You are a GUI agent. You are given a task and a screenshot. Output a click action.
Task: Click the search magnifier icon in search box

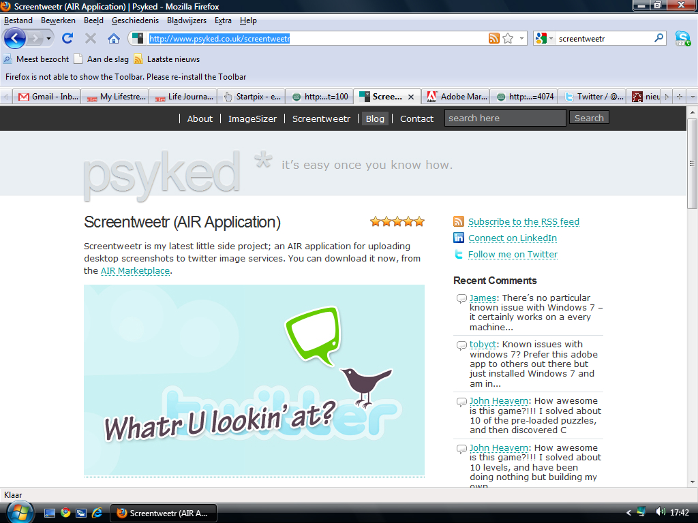coord(659,38)
